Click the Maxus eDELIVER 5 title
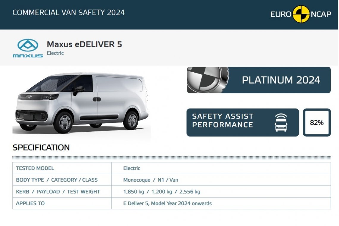This screenshot has height=226, width=339. 84,44
